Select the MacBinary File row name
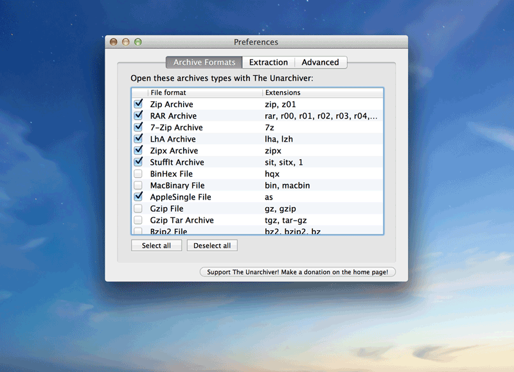 [x=177, y=185]
